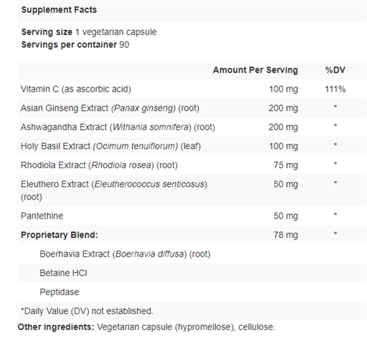Select the Holy Basil Extract row label

pos(111,146)
